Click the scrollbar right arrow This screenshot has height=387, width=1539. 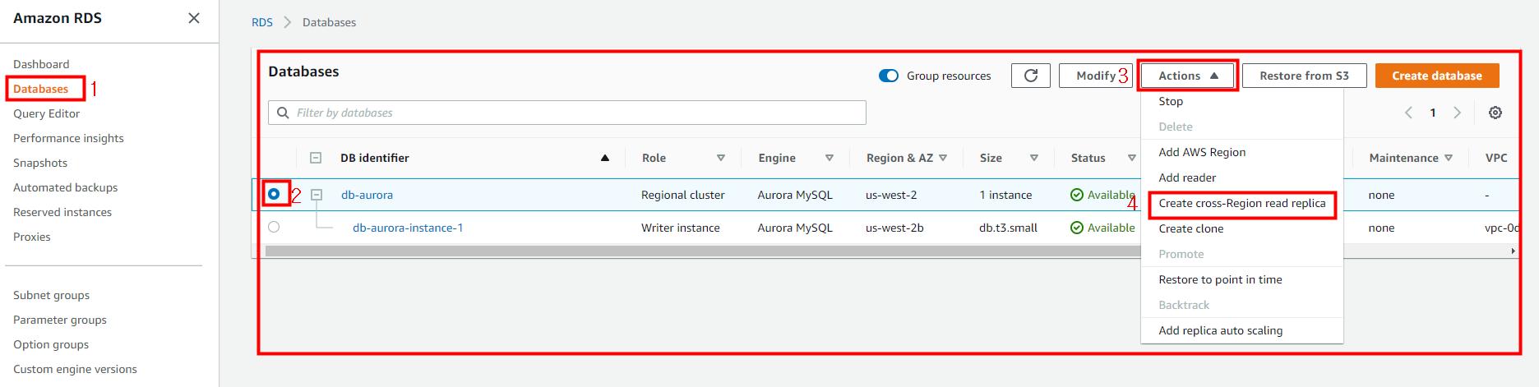[x=1514, y=251]
